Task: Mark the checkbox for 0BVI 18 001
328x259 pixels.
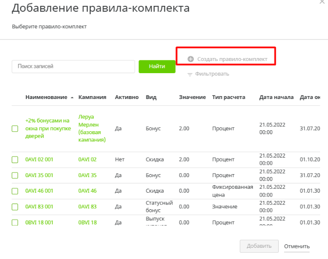Action: coord(15,222)
